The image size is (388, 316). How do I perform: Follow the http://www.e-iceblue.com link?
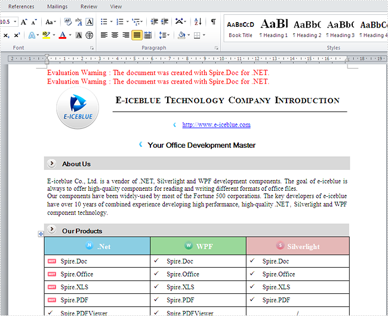(216, 125)
